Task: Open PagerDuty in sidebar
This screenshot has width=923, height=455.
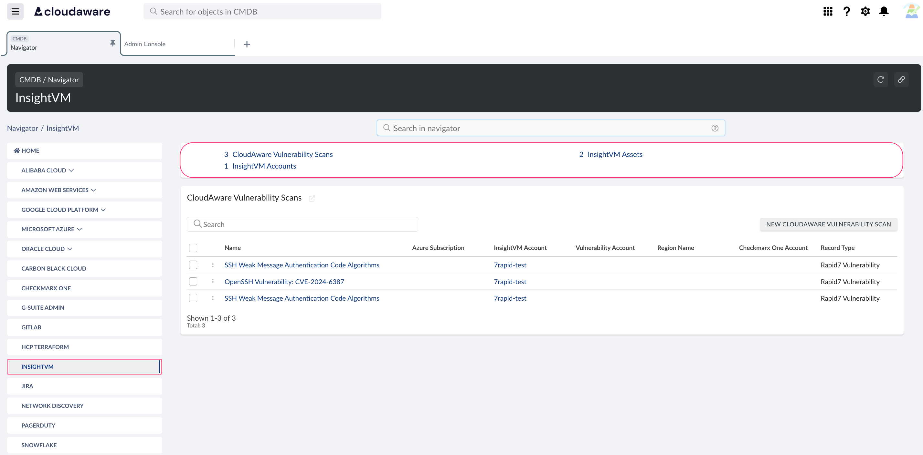Action: [85, 425]
